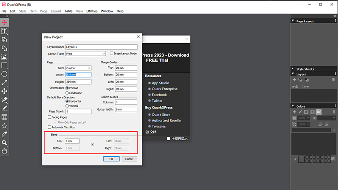This screenshot has height=190, width=338.
Task: Select Horizontal story direction
Action: point(67,101)
